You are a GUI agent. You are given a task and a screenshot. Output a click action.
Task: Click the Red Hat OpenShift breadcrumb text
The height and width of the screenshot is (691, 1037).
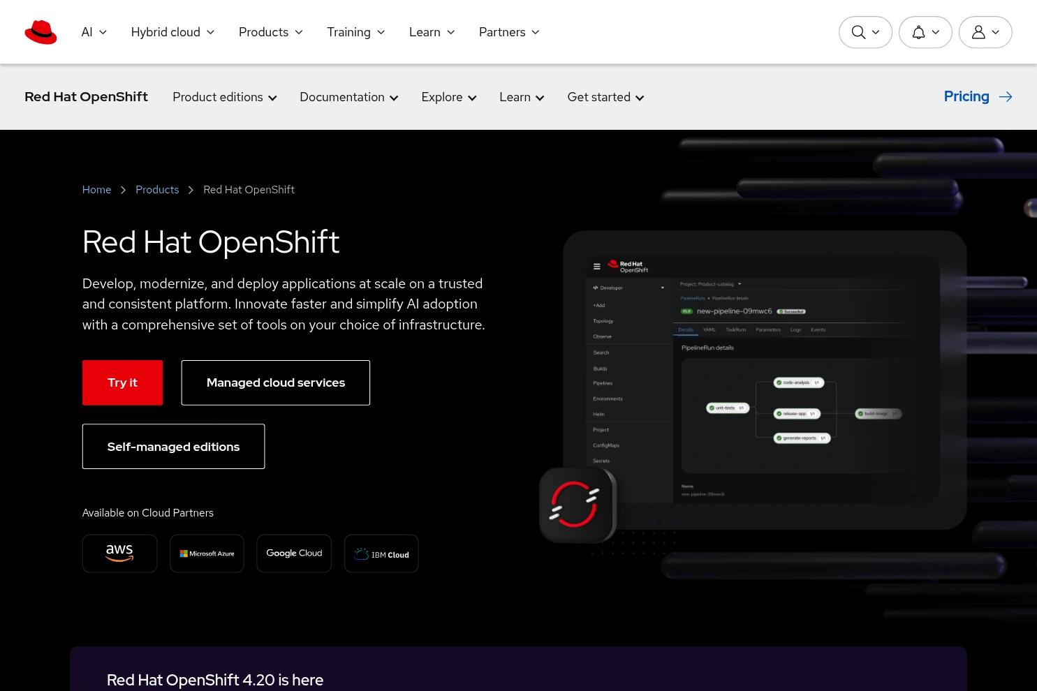click(249, 190)
